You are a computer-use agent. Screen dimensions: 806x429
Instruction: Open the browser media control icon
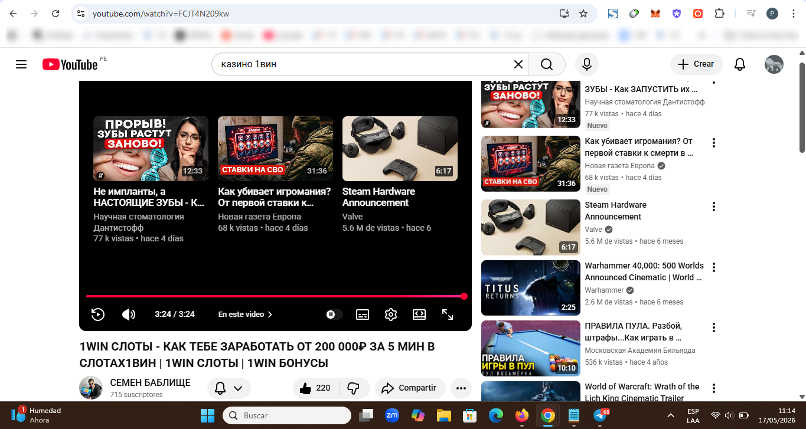(751, 14)
